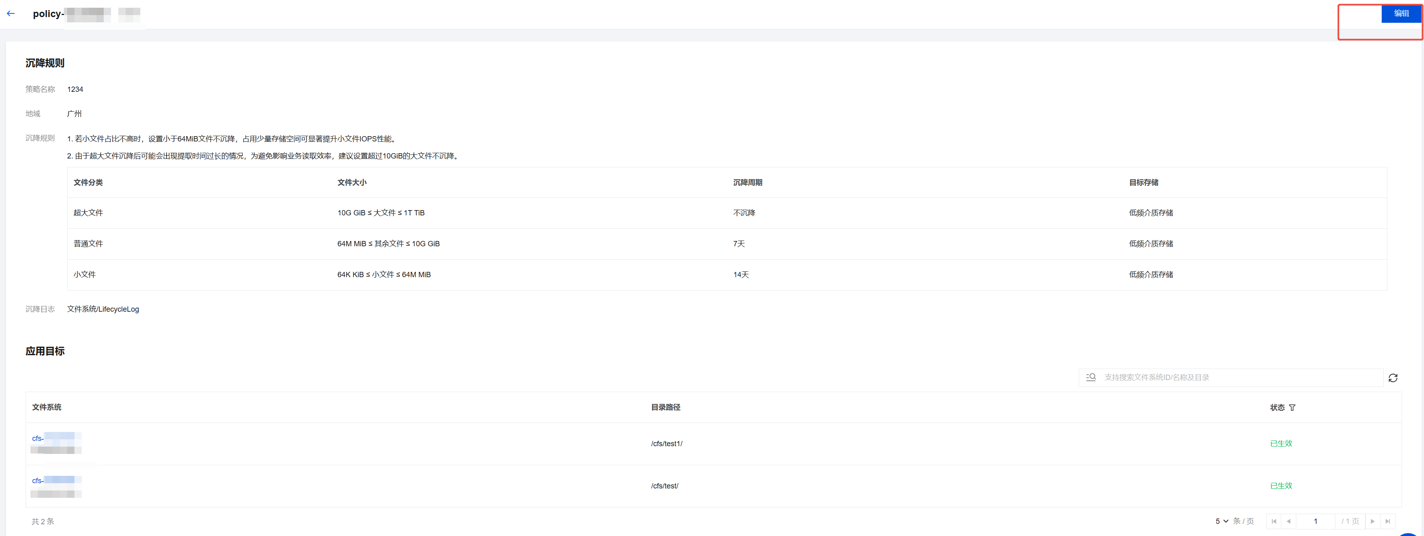The image size is (1424, 536).
Task: Go to next page arrow icon
Action: click(1372, 521)
